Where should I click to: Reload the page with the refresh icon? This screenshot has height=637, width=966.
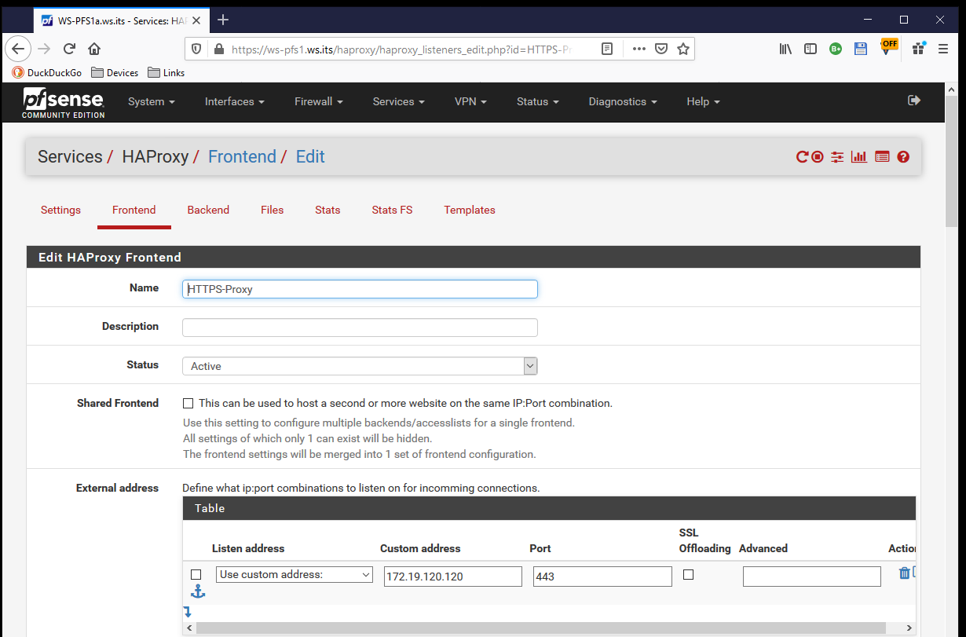pos(69,49)
